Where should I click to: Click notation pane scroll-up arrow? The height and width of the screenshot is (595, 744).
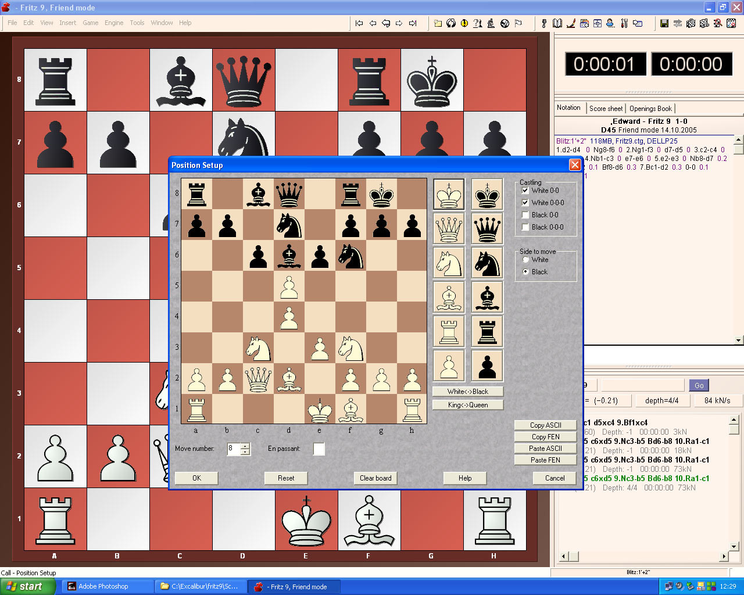click(739, 139)
